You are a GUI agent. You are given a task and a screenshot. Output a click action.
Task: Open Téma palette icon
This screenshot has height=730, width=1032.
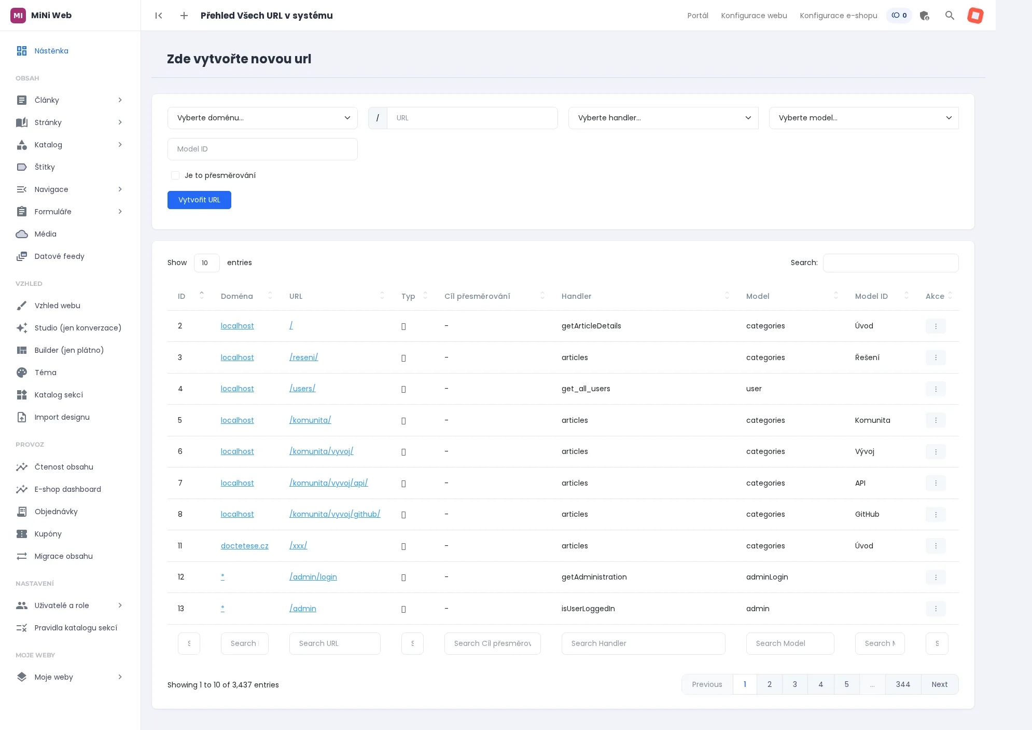click(x=22, y=373)
